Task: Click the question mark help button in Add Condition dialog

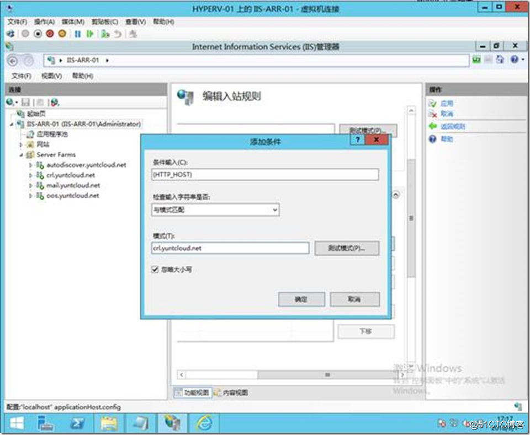Action: pos(358,139)
